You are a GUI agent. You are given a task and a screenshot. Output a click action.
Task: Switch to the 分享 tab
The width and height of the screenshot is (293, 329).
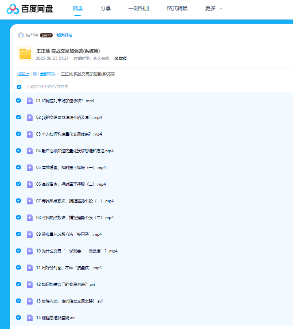(106, 9)
